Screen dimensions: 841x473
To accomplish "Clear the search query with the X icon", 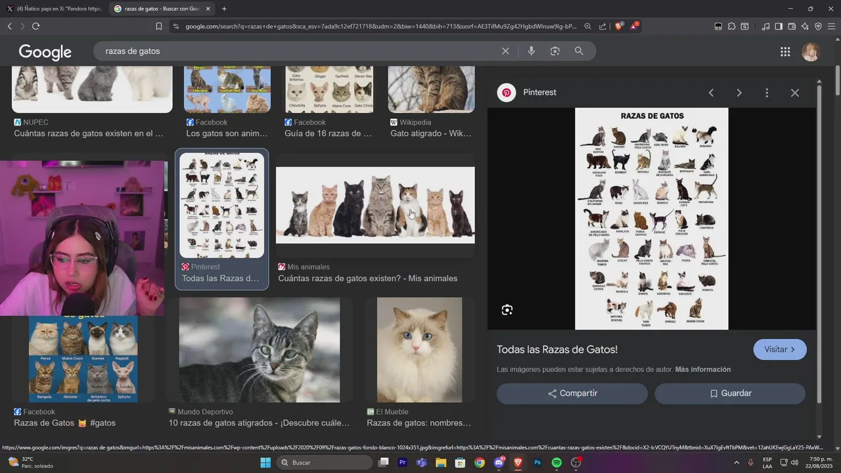I will tap(505, 51).
